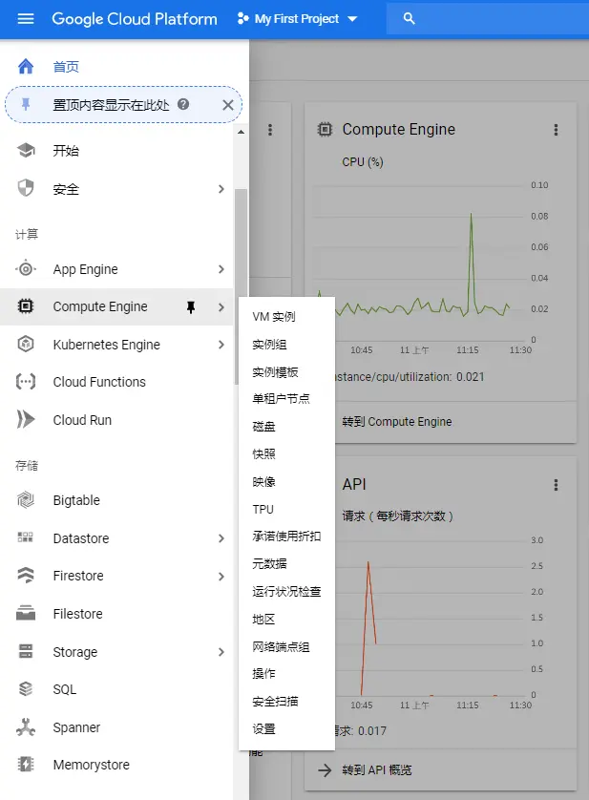Click the Cloud Functions brackets icon
Screen dimensions: 589x800
(26, 382)
